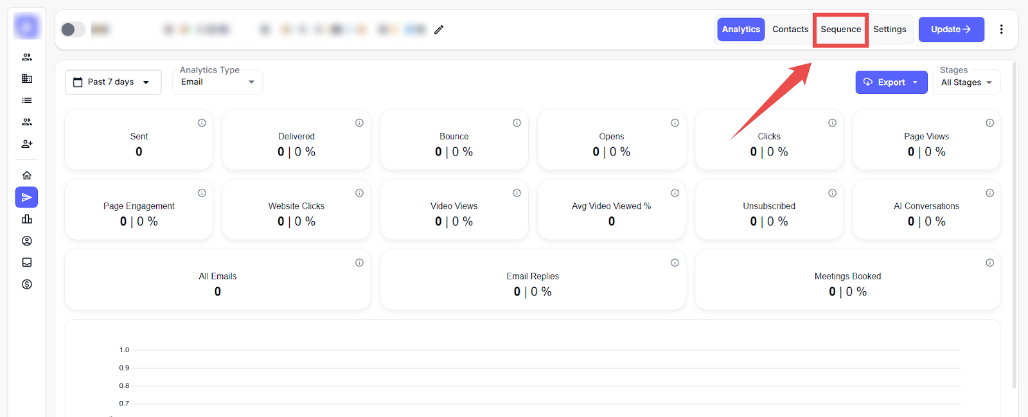Expand the Past 7 days date dropdown

[113, 82]
